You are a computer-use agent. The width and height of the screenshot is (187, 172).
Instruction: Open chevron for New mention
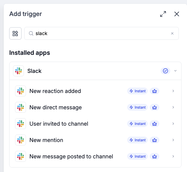[173, 140]
